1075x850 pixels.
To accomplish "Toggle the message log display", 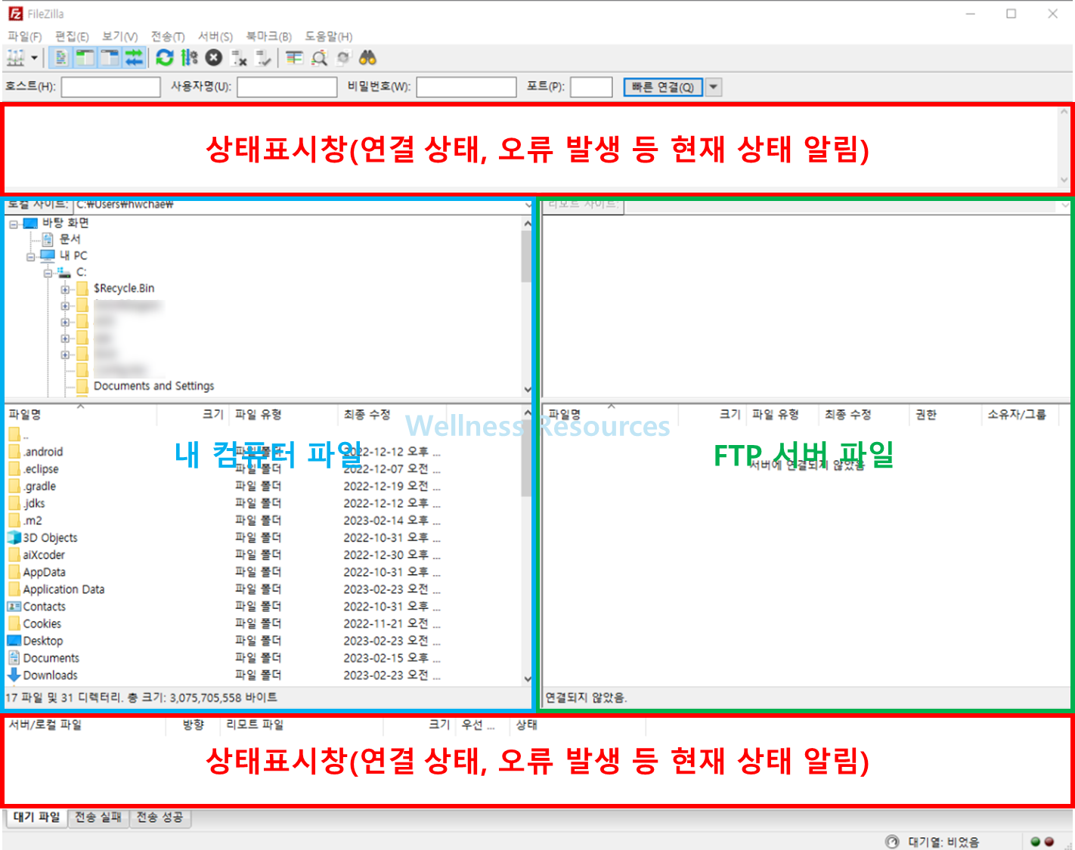I will pyautogui.click(x=61, y=58).
